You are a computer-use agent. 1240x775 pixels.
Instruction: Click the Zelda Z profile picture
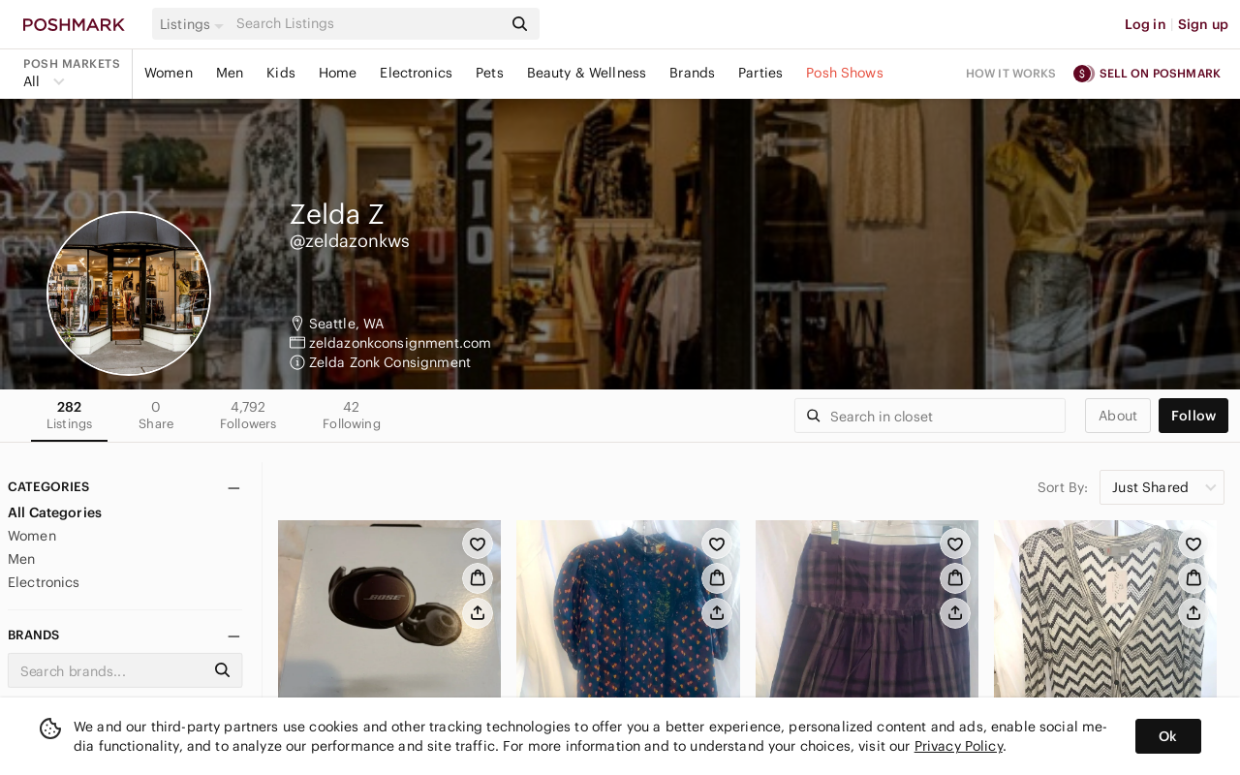tap(129, 294)
